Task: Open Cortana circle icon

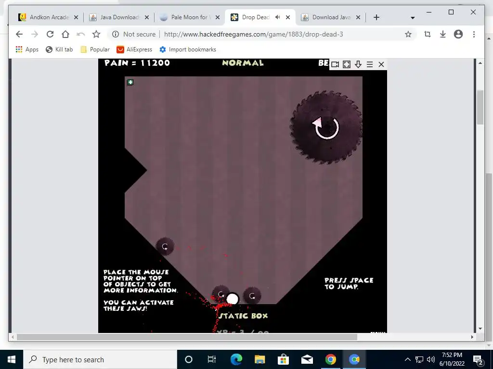Action: (x=188, y=359)
